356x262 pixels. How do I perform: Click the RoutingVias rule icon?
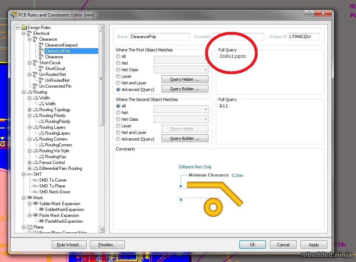[x=40, y=156]
